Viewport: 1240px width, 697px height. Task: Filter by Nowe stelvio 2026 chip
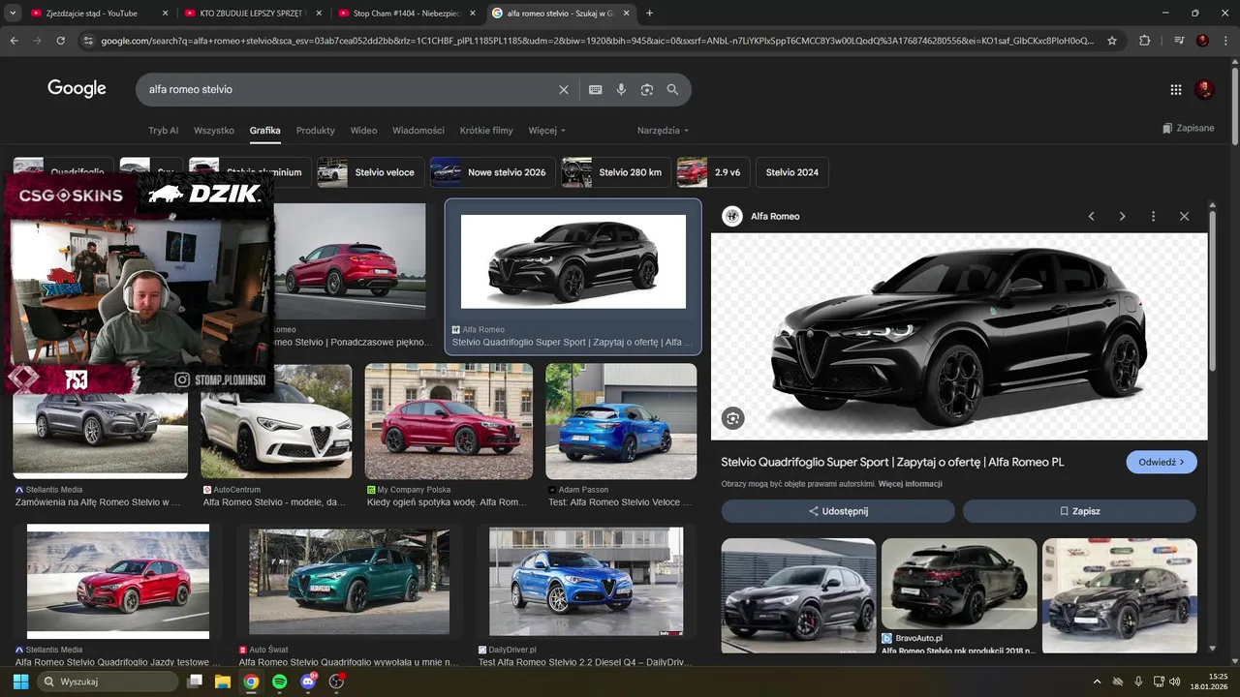pos(492,172)
